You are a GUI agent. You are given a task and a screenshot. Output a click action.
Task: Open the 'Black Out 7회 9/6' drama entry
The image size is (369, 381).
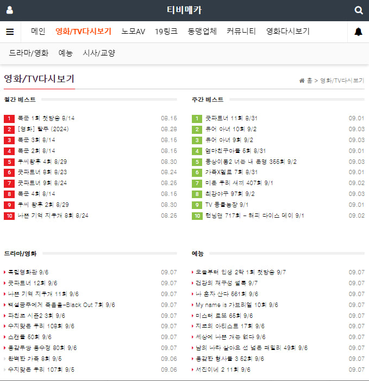[x=61, y=305]
